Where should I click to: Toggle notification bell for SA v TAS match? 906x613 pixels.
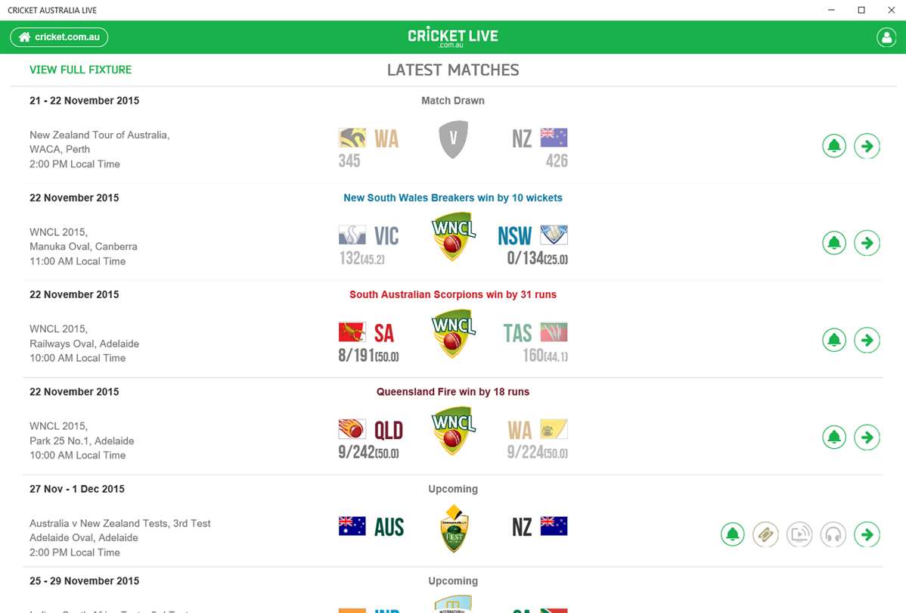click(834, 340)
